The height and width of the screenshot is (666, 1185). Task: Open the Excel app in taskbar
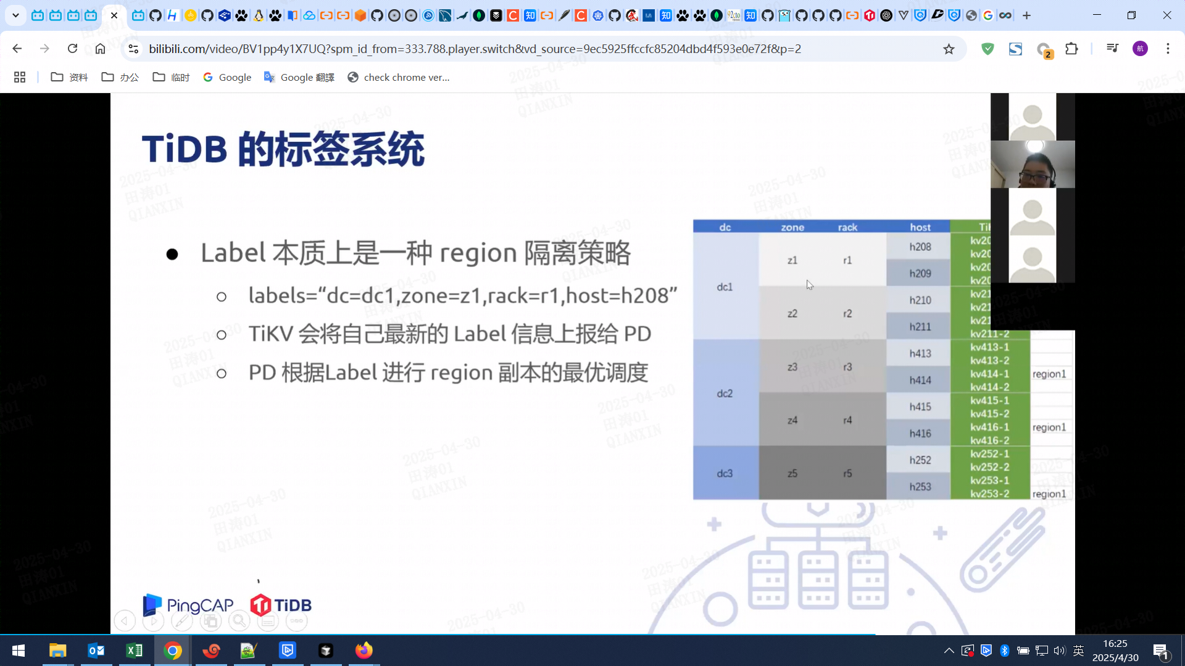tap(134, 651)
